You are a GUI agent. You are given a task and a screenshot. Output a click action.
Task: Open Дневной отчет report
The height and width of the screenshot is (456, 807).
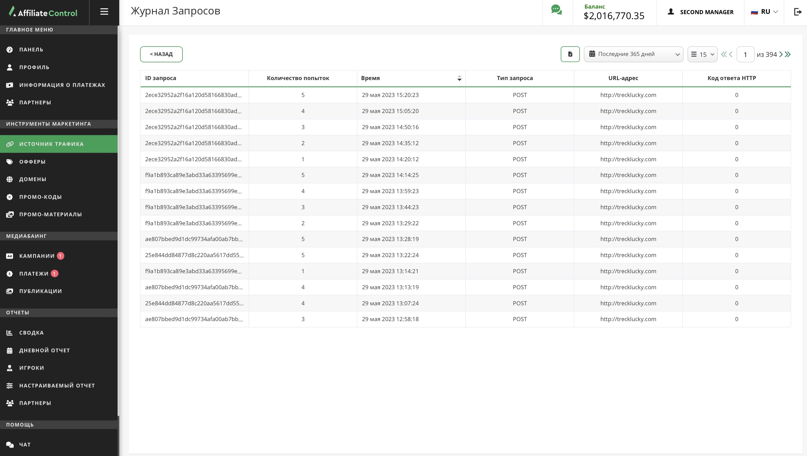pos(45,350)
